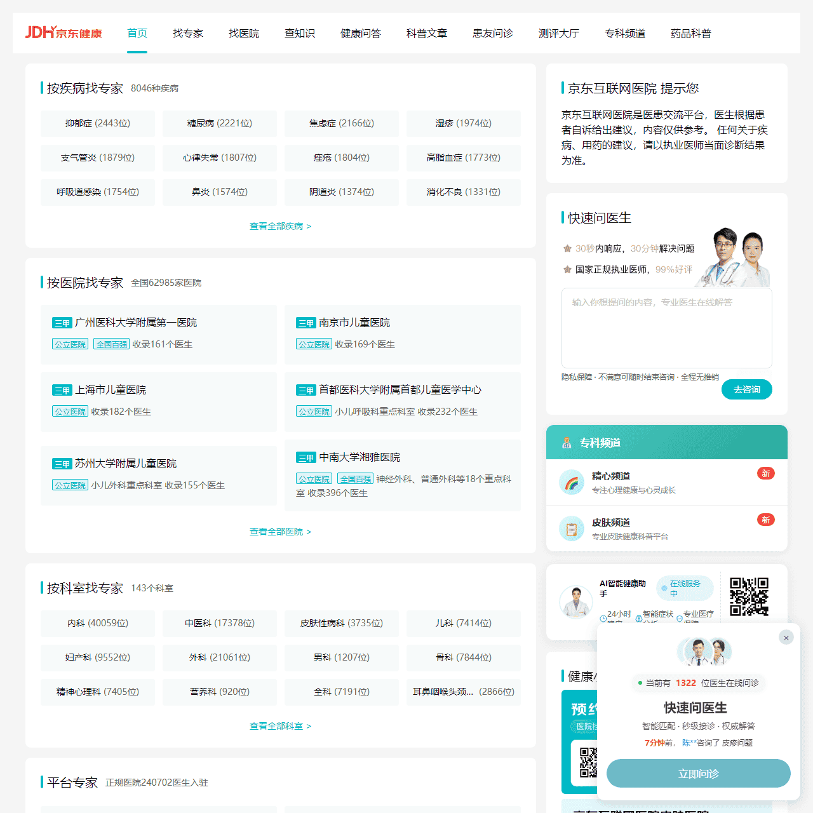Click the JD京东健康 logo
Viewport: 813px width, 813px height.
tap(63, 32)
